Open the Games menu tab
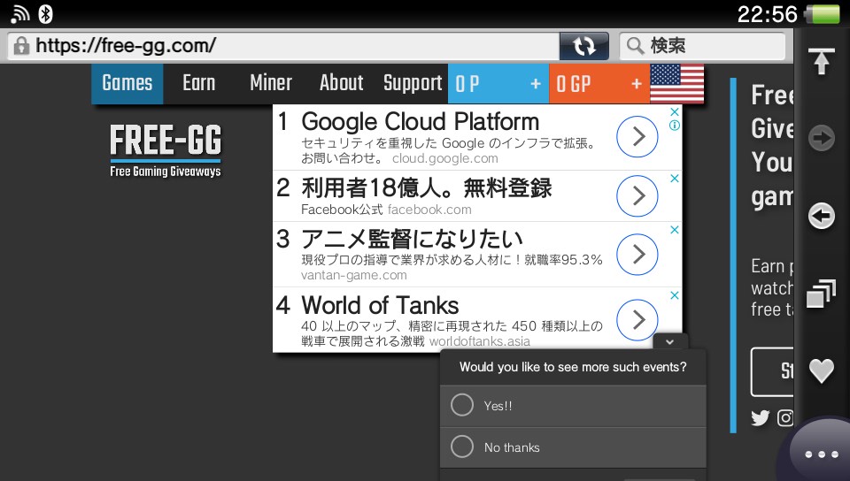Image resolution: width=850 pixels, height=481 pixels. (x=127, y=83)
